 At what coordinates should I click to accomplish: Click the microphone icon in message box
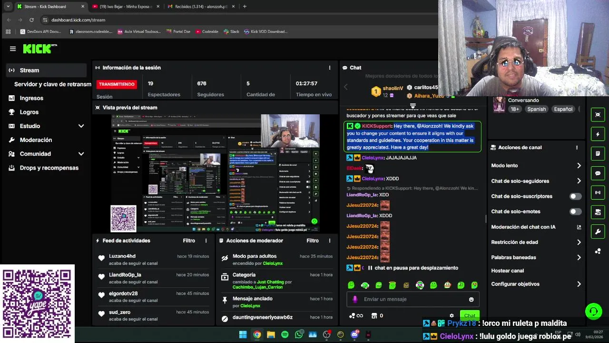point(355,299)
